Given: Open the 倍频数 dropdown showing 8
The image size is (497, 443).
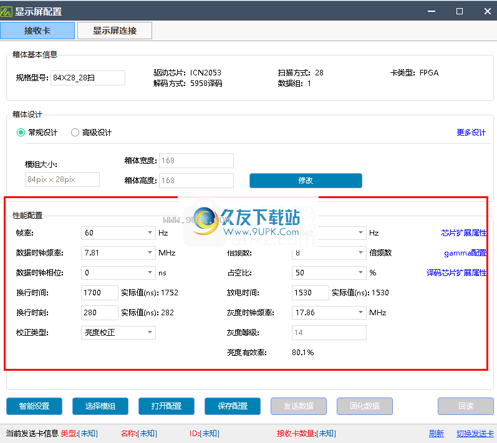Looking at the screenshot, I should (x=329, y=253).
